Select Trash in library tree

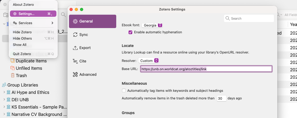pos(21,76)
